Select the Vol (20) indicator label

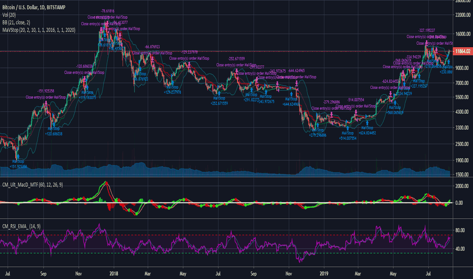coord(9,15)
